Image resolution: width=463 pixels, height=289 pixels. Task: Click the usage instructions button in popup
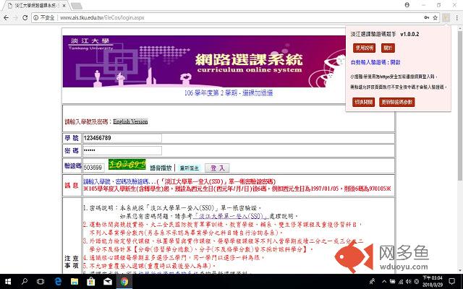[x=365, y=48]
